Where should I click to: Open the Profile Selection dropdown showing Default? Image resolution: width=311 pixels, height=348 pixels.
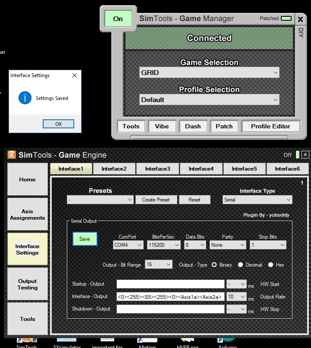coord(209,99)
